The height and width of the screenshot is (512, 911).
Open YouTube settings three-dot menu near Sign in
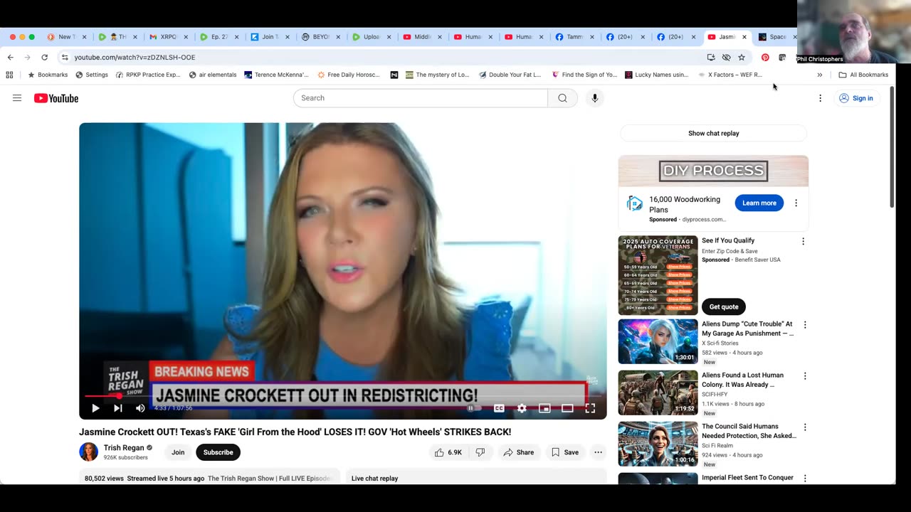[820, 98]
